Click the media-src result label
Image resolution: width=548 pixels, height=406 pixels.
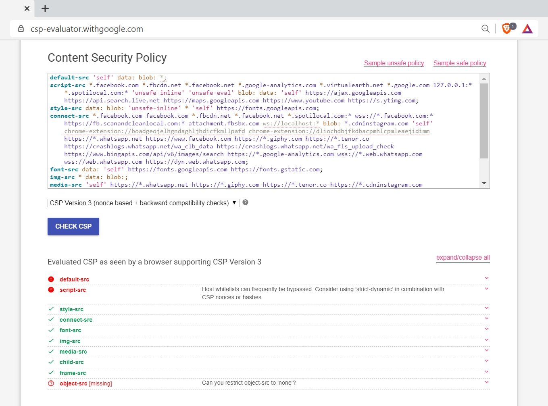[73, 352]
